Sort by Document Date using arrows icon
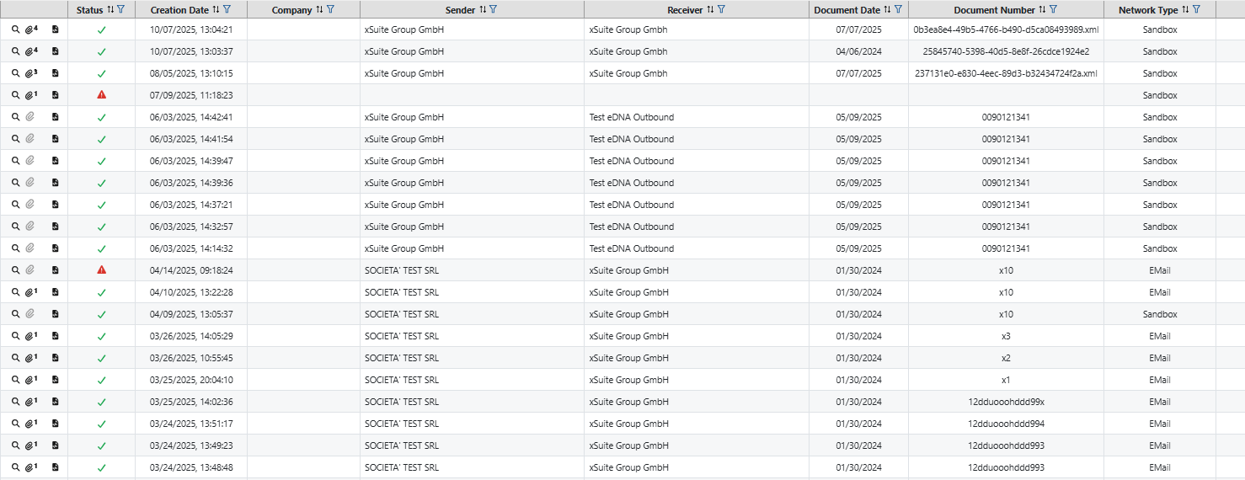The height and width of the screenshot is (480, 1245). pos(887,9)
